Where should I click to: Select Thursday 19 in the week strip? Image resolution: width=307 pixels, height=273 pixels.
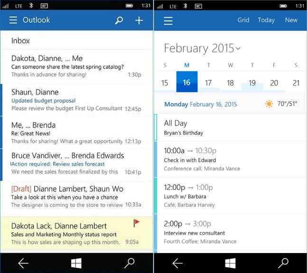click(252, 82)
